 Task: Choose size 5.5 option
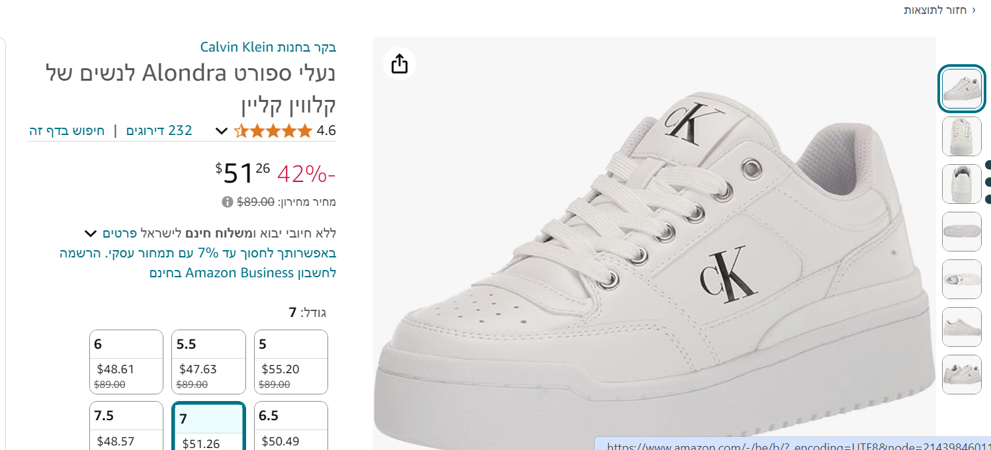[x=208, y=361]
